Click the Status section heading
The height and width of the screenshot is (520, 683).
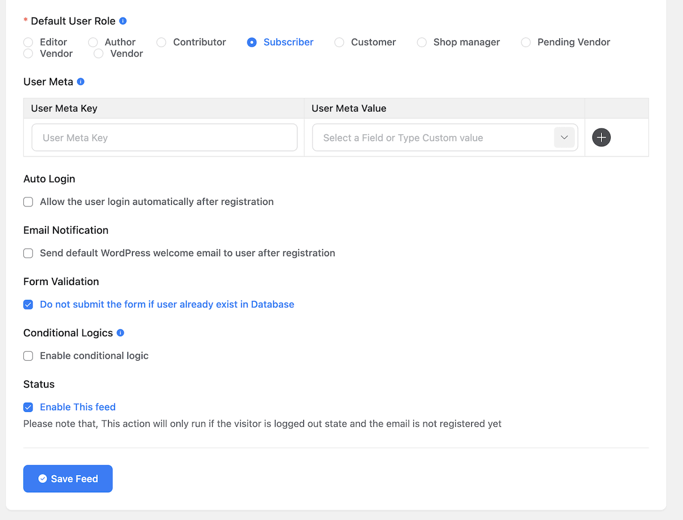click(39, 384)
